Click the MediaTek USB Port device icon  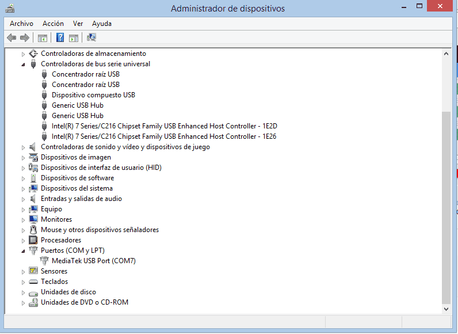point(44,261)
